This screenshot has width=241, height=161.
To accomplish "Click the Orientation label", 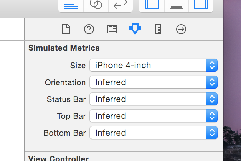I will point(65,82).
